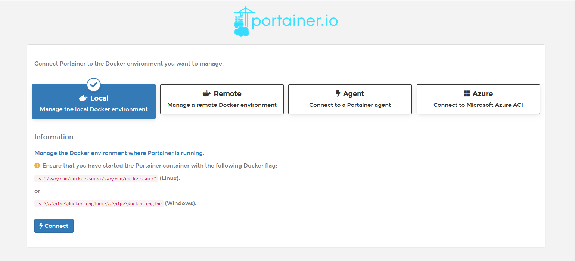Click 'Connect to a Portainer agent' text
This screenshot has height=261, width=575.
(x=350, y=105)
